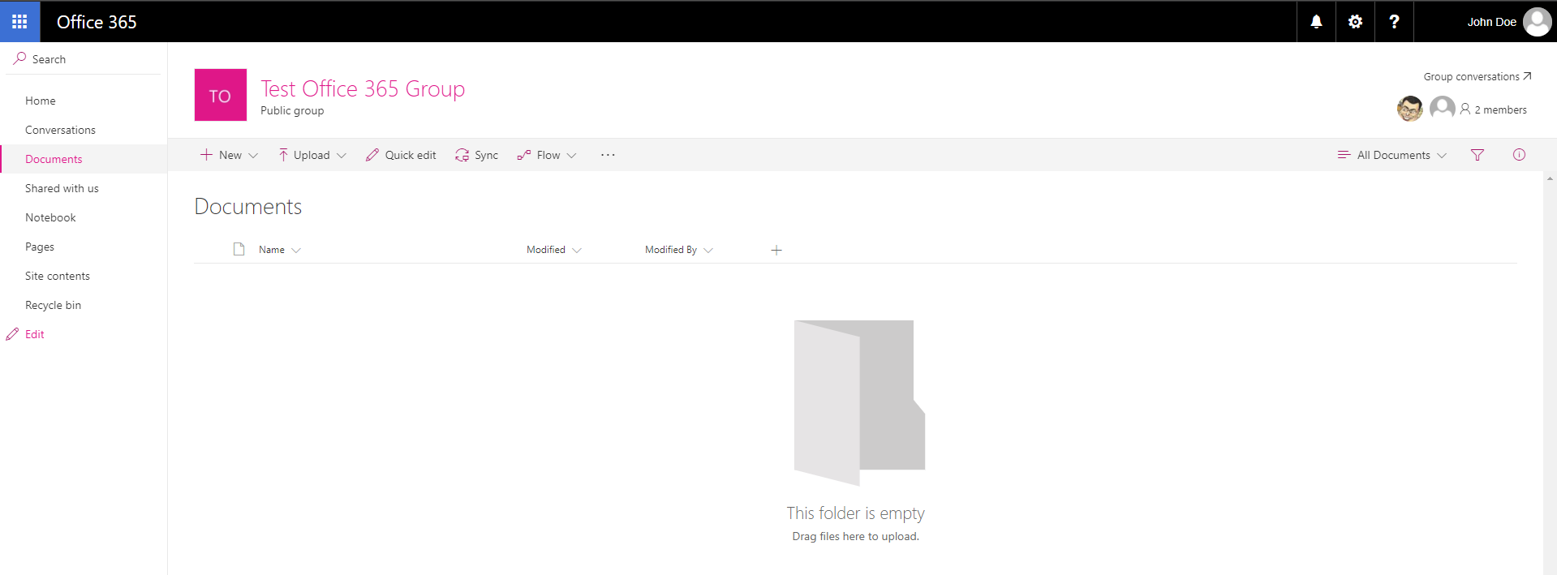Go to Home in the sidebar
This screenshot has width=1557, height=575.
point(41,101)
